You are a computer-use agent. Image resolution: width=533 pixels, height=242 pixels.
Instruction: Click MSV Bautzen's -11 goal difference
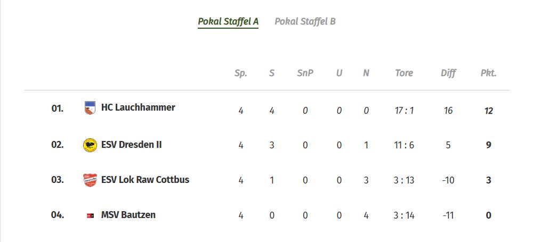click(x=448, y=215)
